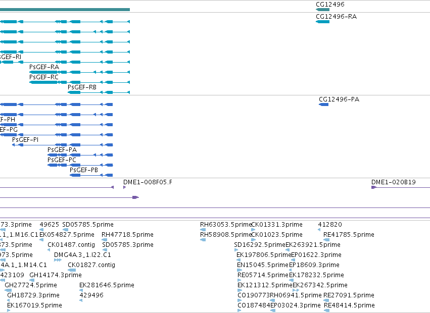Select the GH27724.5prime EST label

(31, 285)
